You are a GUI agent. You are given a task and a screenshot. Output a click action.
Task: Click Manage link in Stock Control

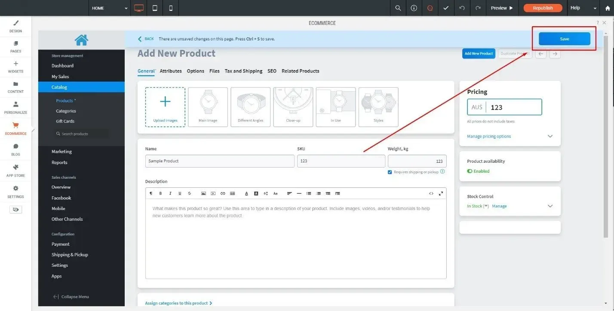(x=499, y=206)
